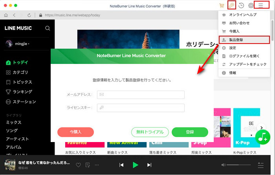Open ランキング in the sidebar
This screenshot has width=275, height=175.
point(19,92)
